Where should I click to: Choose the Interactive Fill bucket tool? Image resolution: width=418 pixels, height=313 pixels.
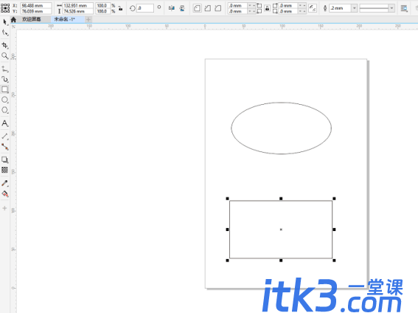pos(5,193)
